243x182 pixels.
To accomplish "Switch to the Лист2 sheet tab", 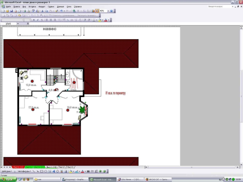I will click(62, 167).
